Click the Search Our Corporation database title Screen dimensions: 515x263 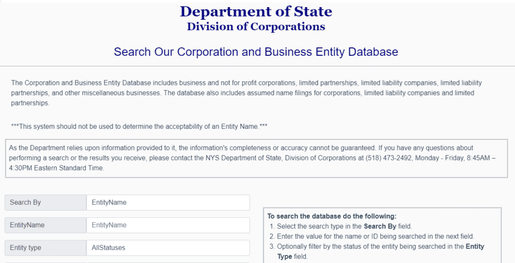pos(256,52)
